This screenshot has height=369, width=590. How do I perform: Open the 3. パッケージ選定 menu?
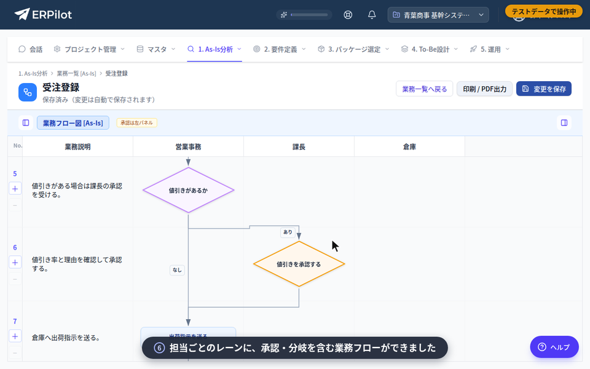[x=353, y=49]
